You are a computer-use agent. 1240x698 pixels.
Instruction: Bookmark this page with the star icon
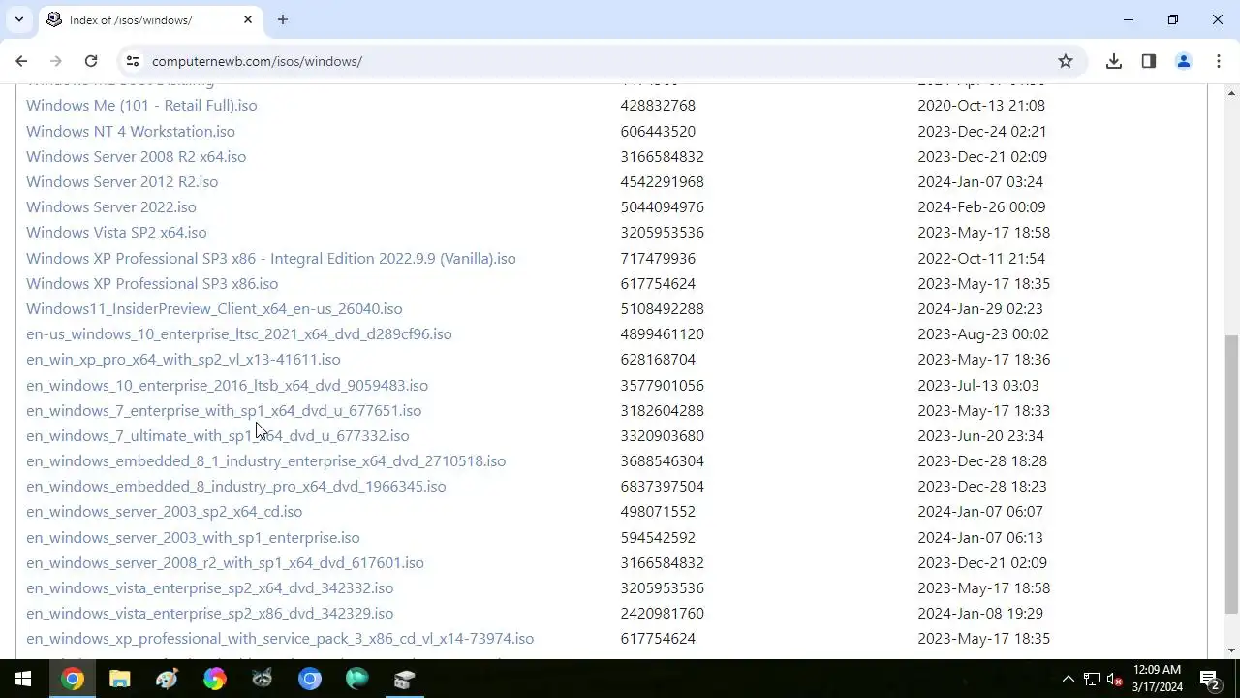(x=1066, y=61)
